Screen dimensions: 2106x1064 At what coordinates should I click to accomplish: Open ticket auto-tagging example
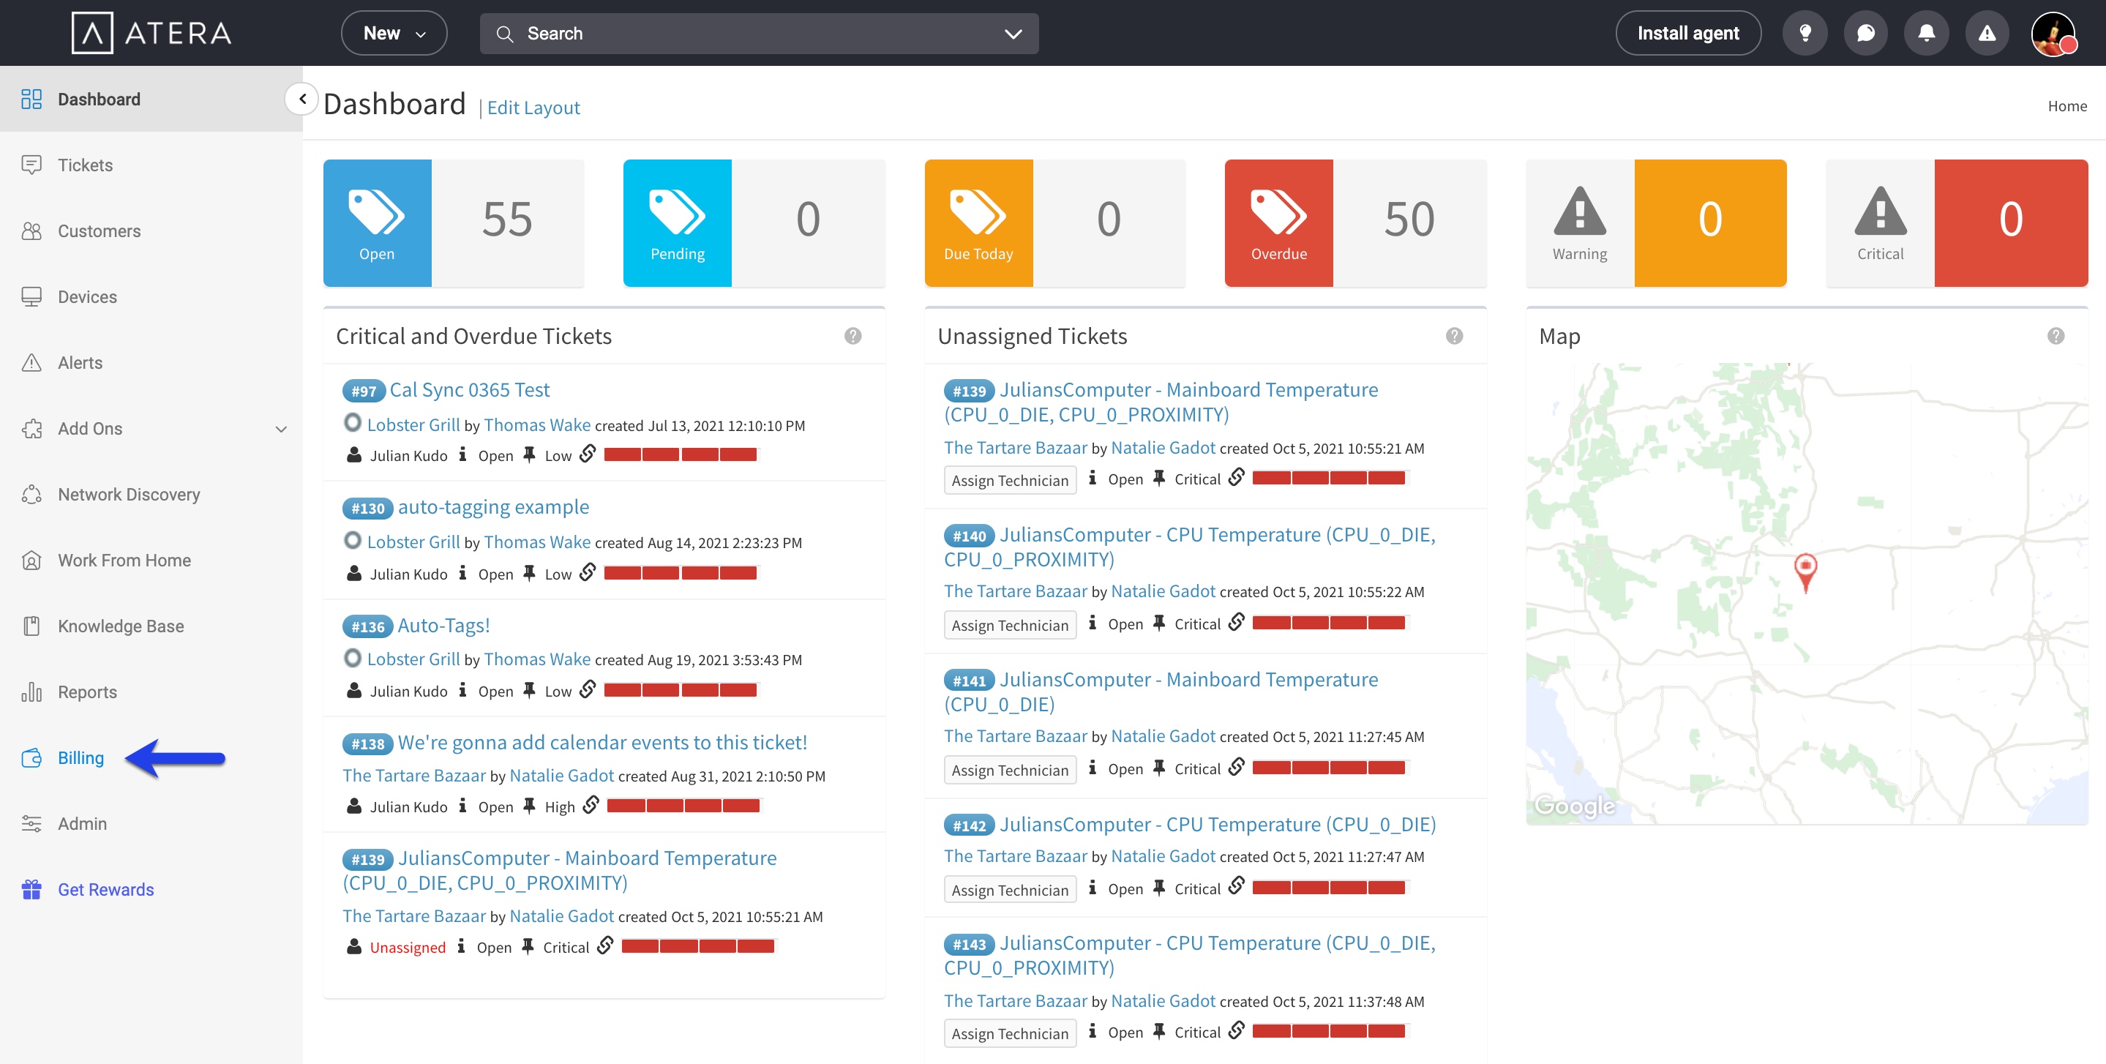coord(493,507)
